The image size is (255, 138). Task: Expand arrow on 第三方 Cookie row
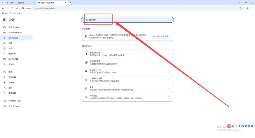[x=169, y=71]
